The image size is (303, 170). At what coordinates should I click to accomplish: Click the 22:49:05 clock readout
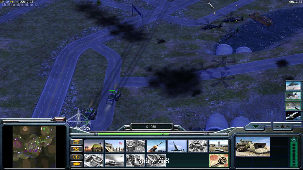[x=27, y=1]
